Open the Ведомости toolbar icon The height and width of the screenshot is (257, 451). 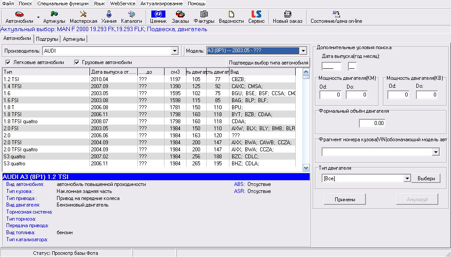click(x=231, y=17)
